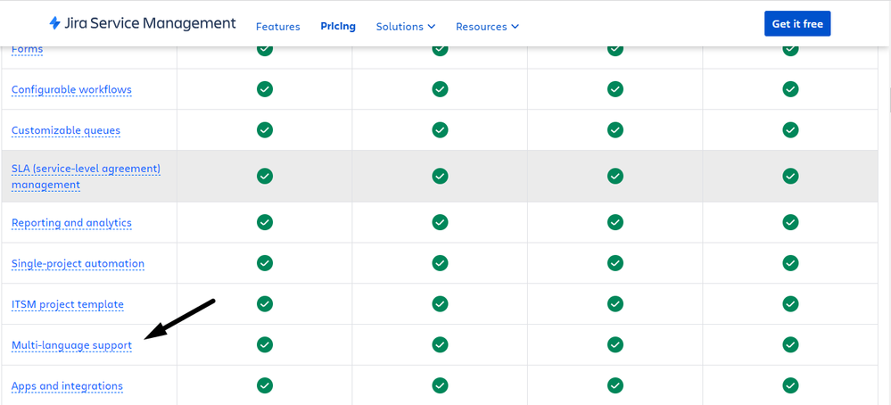
Task: Open the Forms feature link
Action: pos(28,49)
